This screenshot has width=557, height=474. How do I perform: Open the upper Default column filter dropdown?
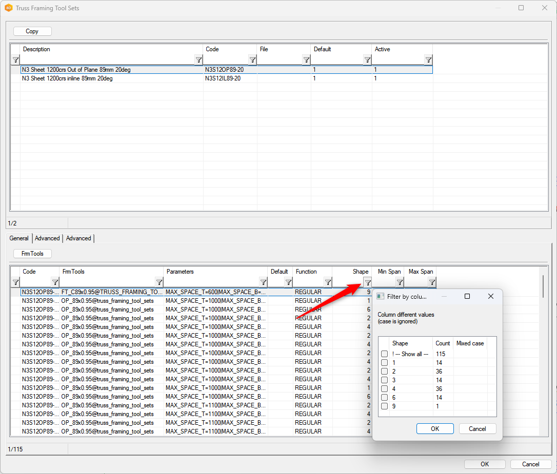click(367, 60)
